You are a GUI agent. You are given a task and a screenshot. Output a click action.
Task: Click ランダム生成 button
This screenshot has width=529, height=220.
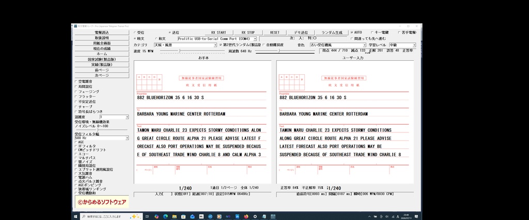click(332, 32)
